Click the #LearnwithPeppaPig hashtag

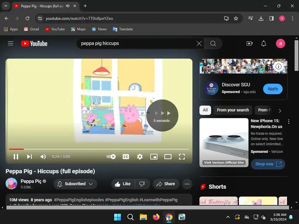tap(159, 200)
